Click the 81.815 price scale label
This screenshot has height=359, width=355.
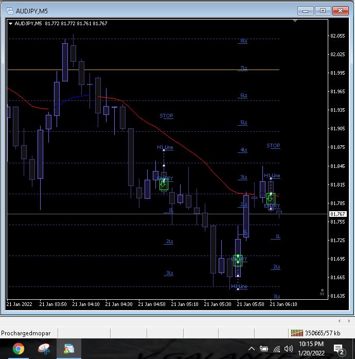coord(338,184)
